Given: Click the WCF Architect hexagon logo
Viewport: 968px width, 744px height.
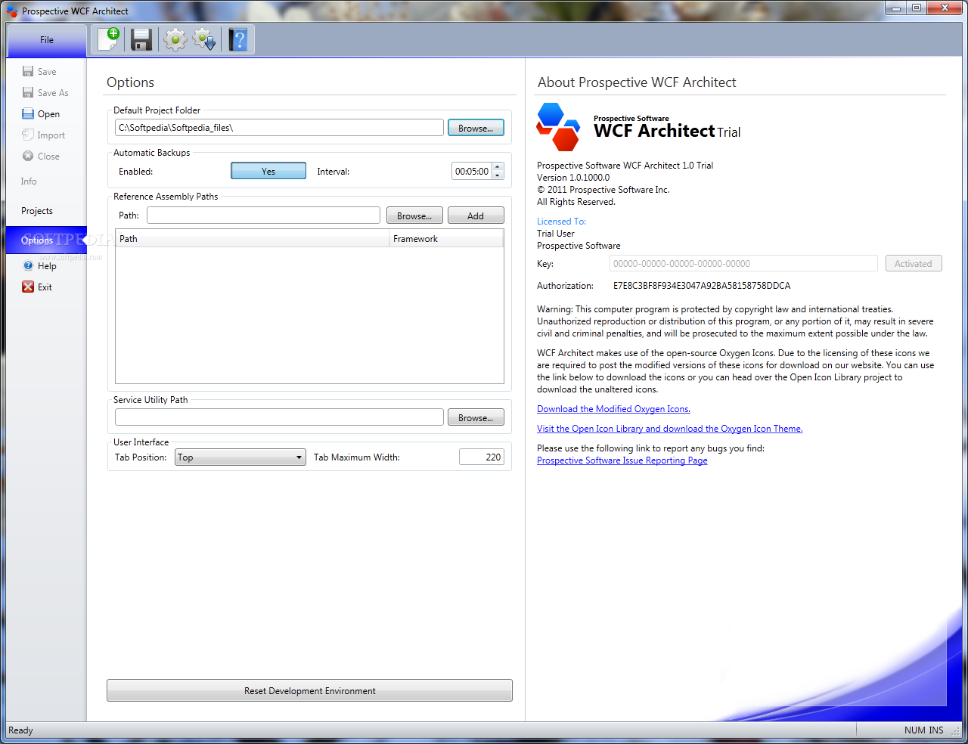Looking at the screenshot, I should tap(559, 127).
